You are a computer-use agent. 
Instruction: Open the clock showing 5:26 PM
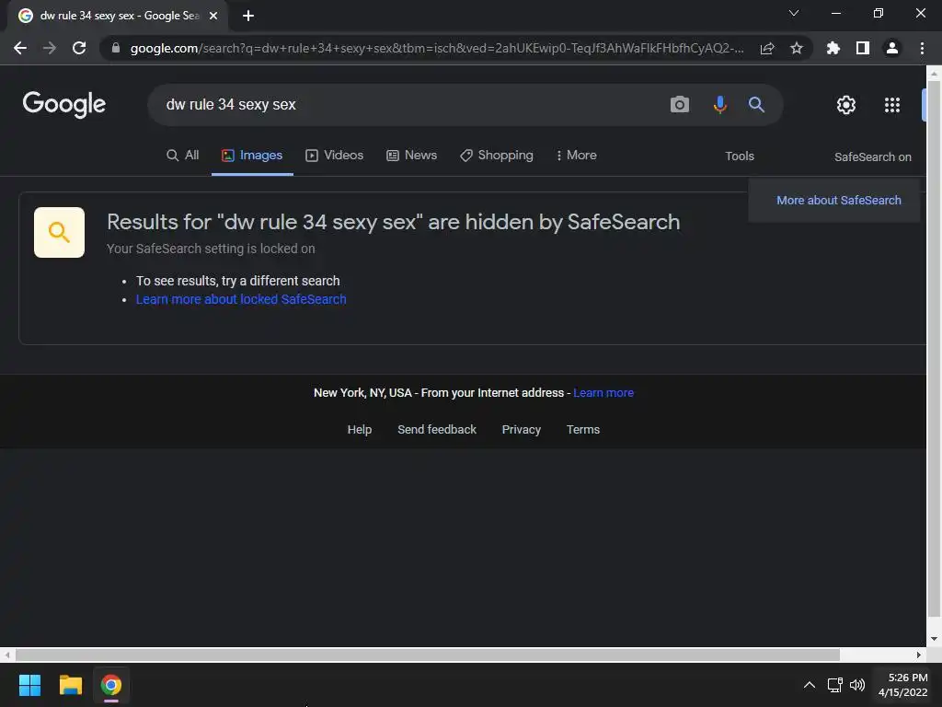[903, 685]
